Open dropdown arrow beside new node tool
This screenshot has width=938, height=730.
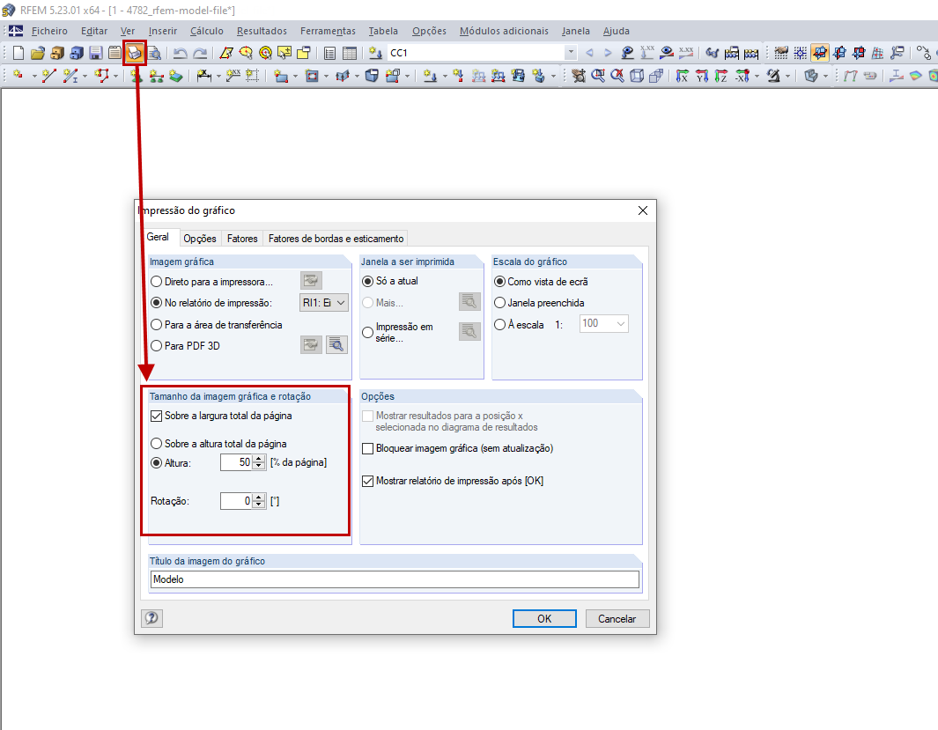click(34, 77)
